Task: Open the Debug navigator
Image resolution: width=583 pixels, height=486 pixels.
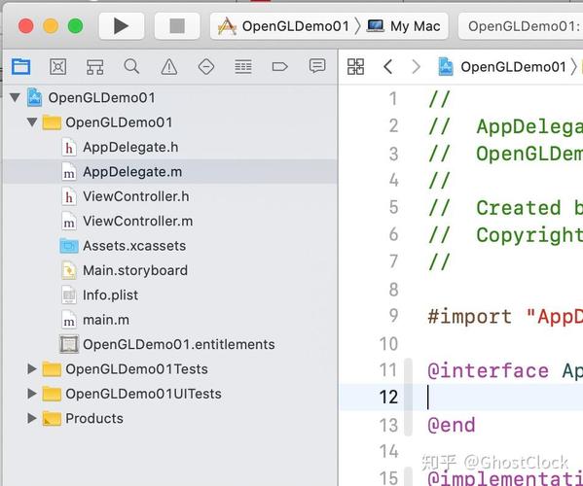Action: [243, 67]
